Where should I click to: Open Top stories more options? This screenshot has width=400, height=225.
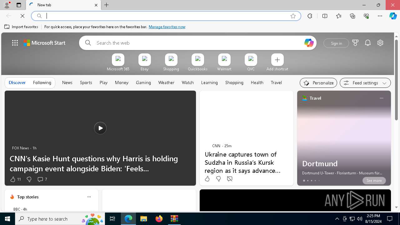pyautogui.click(x=89, y=197)
